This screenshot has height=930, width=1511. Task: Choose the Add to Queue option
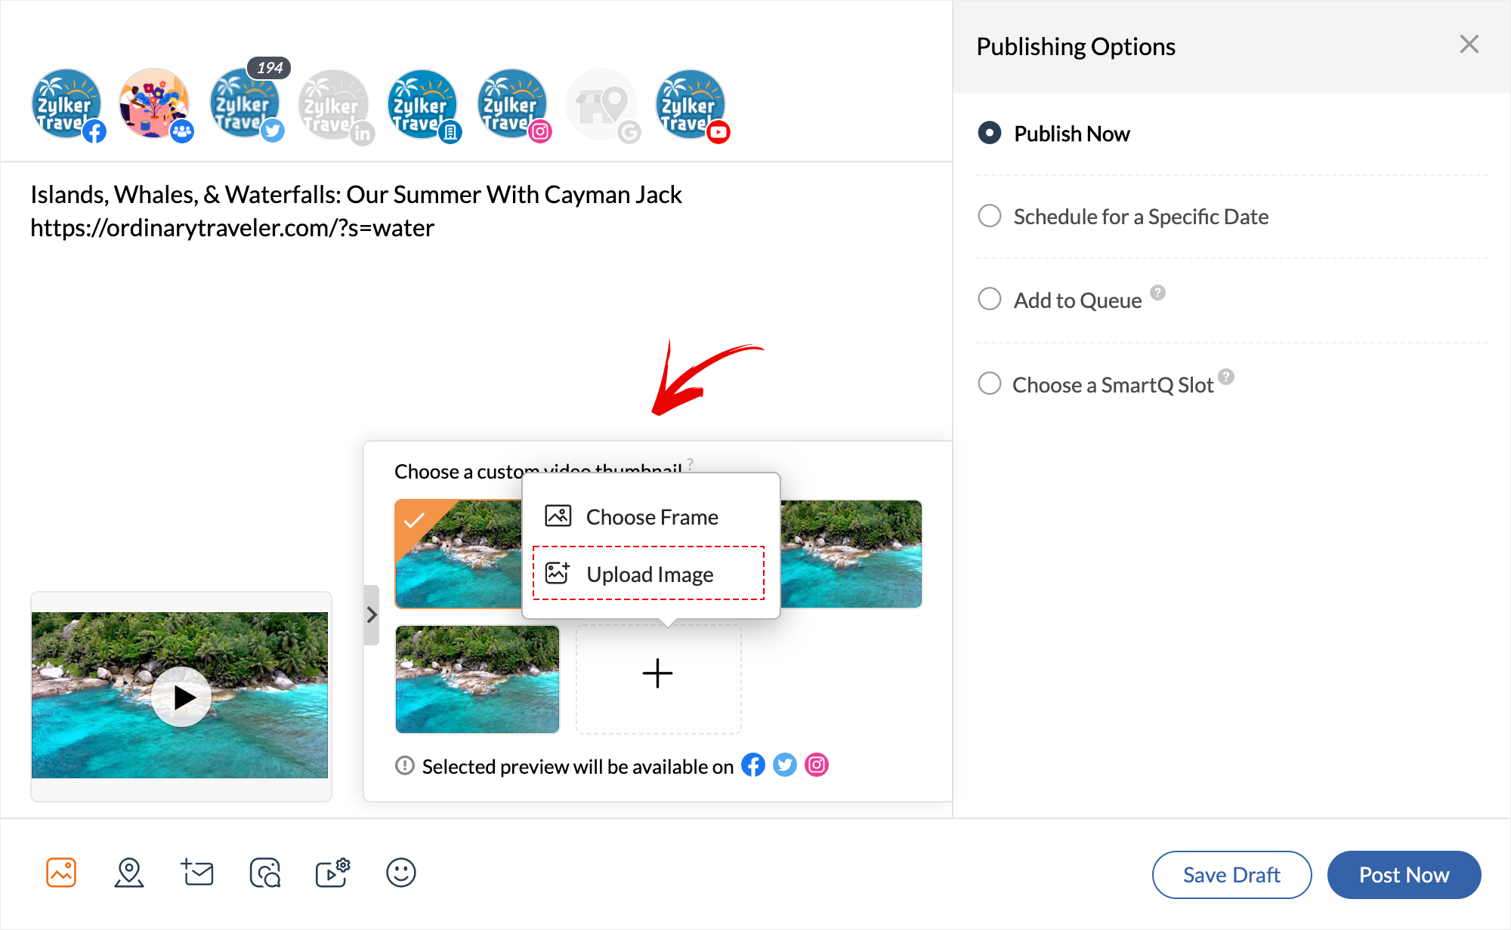990,300
